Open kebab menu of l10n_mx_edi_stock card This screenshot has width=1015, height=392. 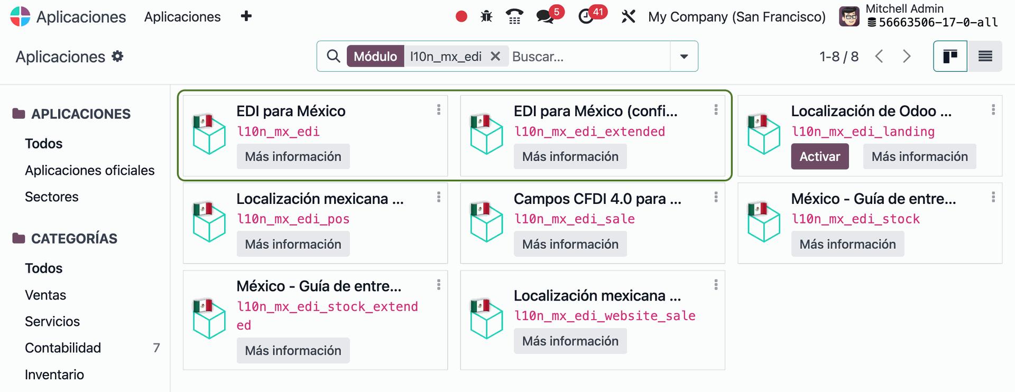[x=993, y=197]
